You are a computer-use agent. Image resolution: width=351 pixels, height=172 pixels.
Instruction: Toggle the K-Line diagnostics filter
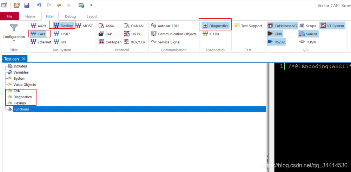211,34
